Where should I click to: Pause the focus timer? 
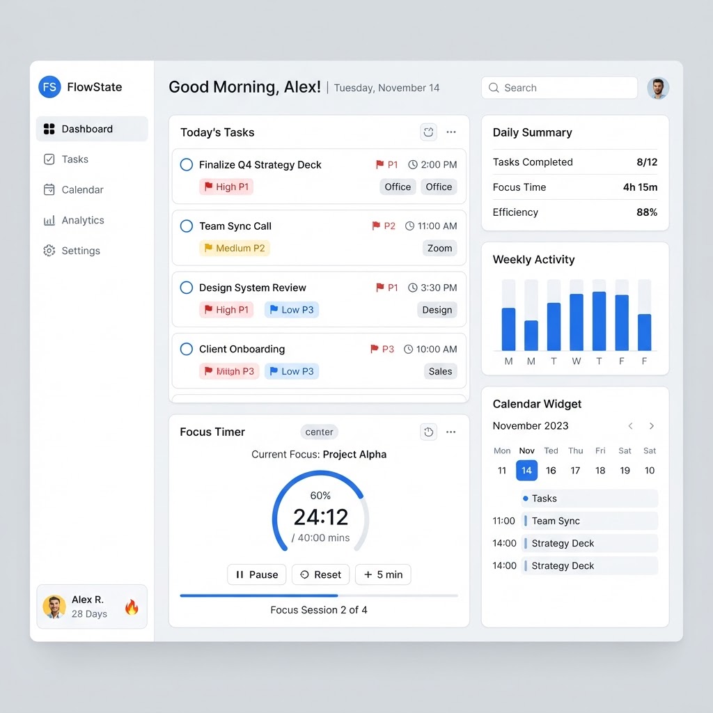click(256, 574)
